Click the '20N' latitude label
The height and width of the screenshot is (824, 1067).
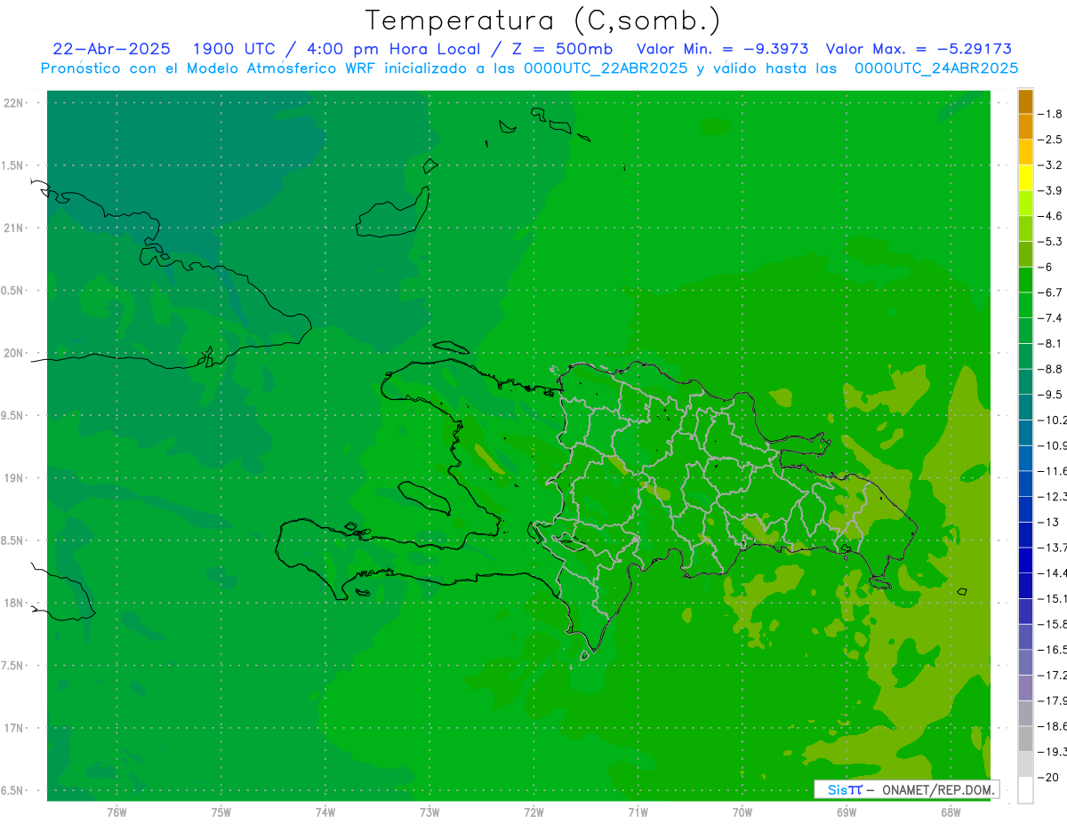[14, 353]
